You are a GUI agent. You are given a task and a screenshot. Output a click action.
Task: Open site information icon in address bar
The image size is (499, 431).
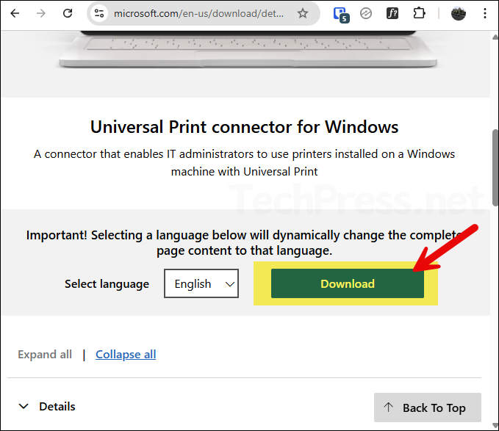[99, 13]
